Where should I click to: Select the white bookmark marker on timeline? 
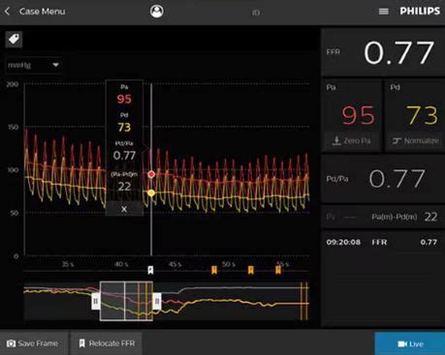(x=150, y=270)
